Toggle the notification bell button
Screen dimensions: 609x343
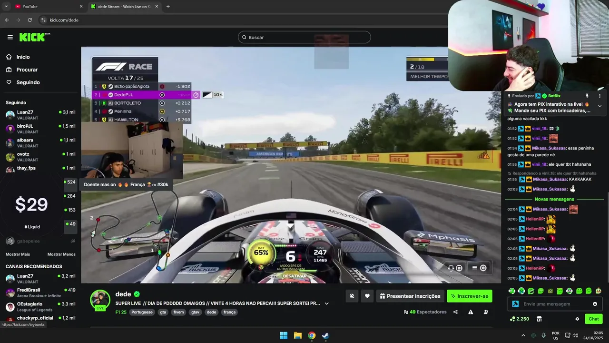(x=352, y=296)
